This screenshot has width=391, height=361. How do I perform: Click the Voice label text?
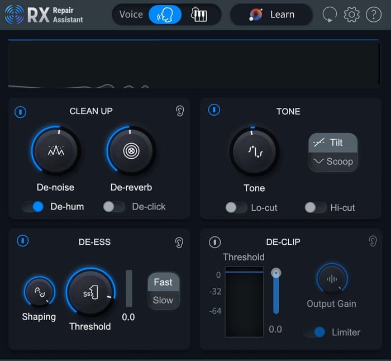[131, 15]
